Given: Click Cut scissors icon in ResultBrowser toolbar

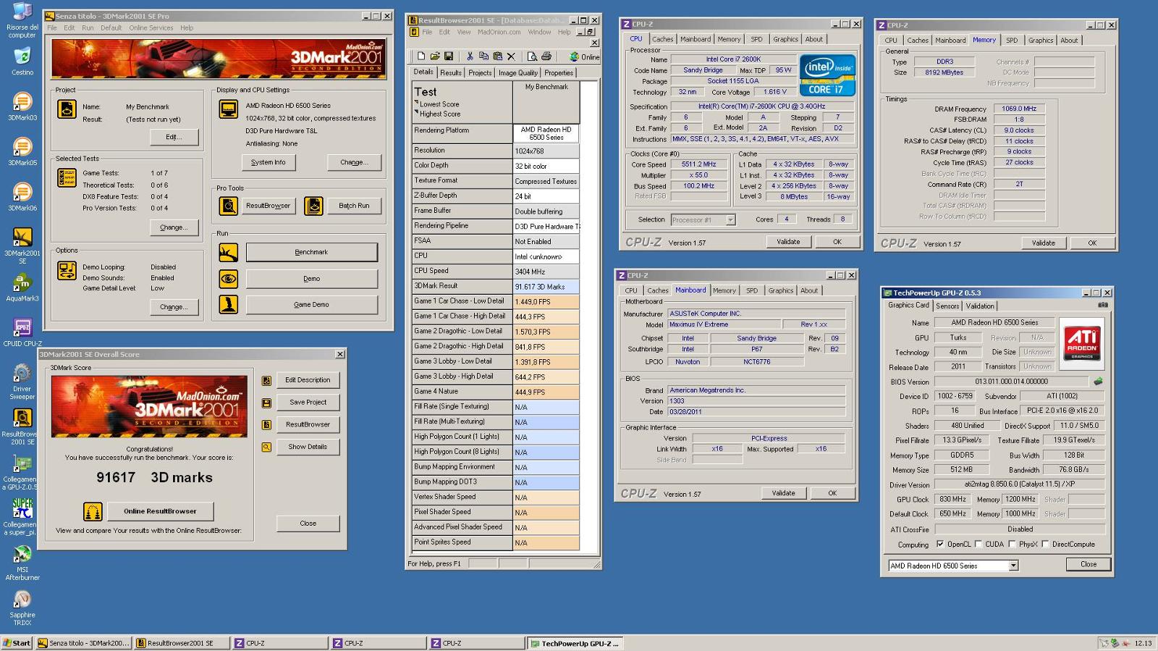Looking at the screenshot, I should [470, 56].
